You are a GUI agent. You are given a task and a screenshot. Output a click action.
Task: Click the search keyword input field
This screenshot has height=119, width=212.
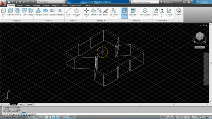pyautogui.click(x=145, y=2)
